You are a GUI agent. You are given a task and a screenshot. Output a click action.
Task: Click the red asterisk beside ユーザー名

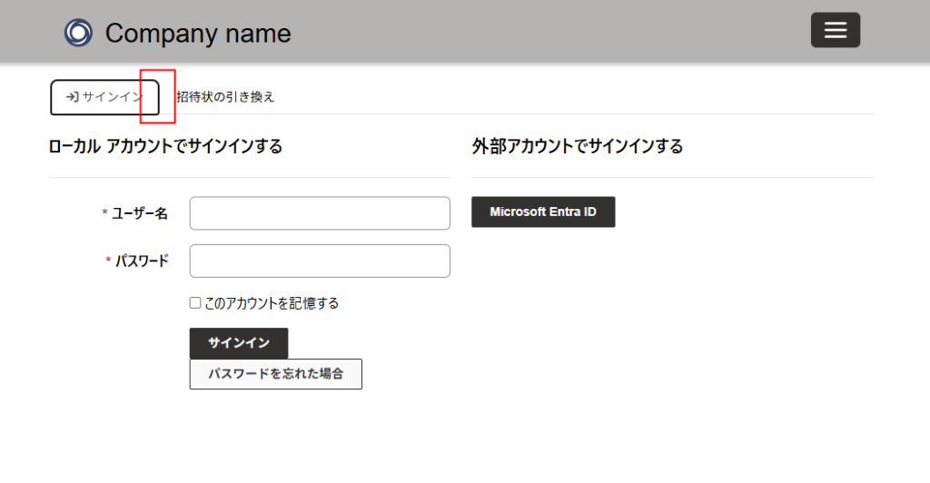pyautogui.click(x=104, y=213)
